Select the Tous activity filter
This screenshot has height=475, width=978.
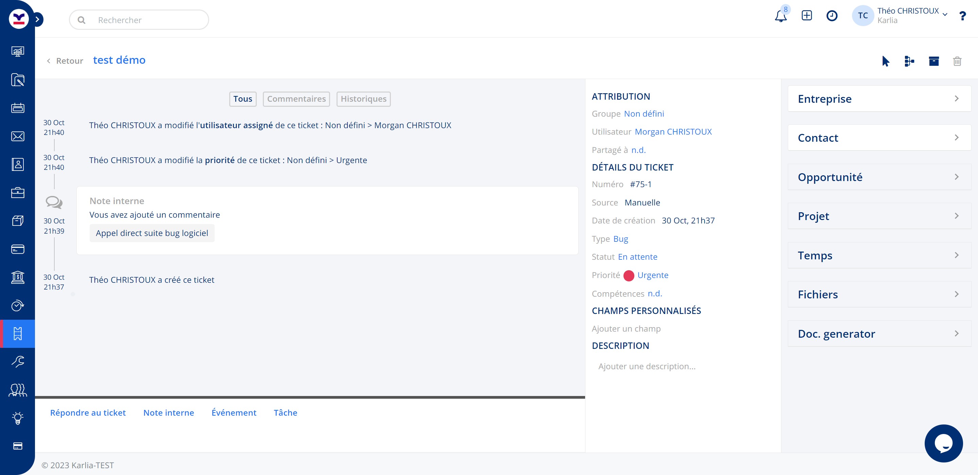[x=242, y=99]
